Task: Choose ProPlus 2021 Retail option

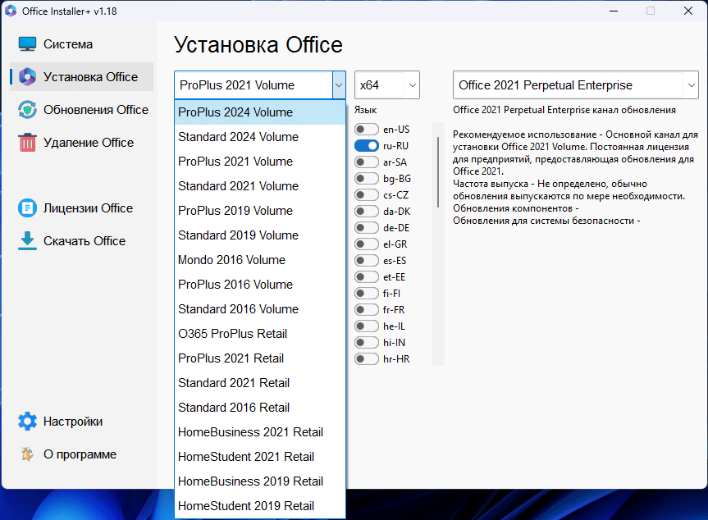Action: click(x=259, y=358)
